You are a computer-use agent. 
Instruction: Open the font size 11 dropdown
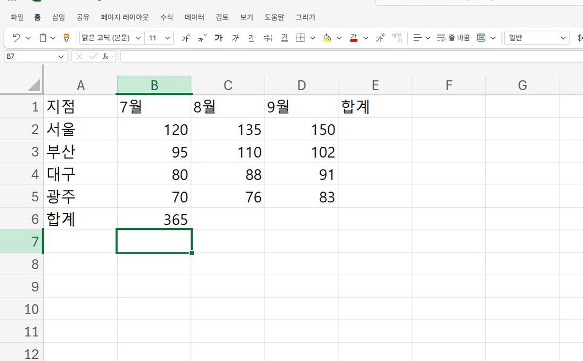[167, 38]
